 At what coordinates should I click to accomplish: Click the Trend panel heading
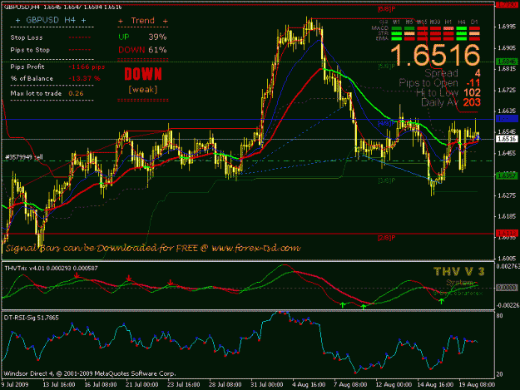click(142, 21)
